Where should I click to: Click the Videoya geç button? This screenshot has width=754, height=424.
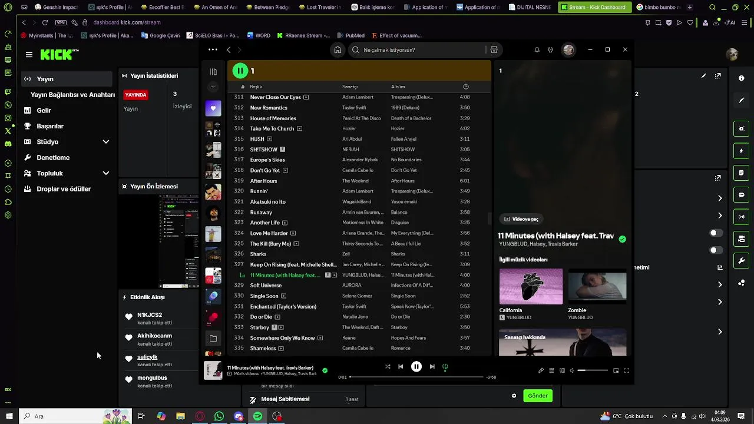point(521,219)
